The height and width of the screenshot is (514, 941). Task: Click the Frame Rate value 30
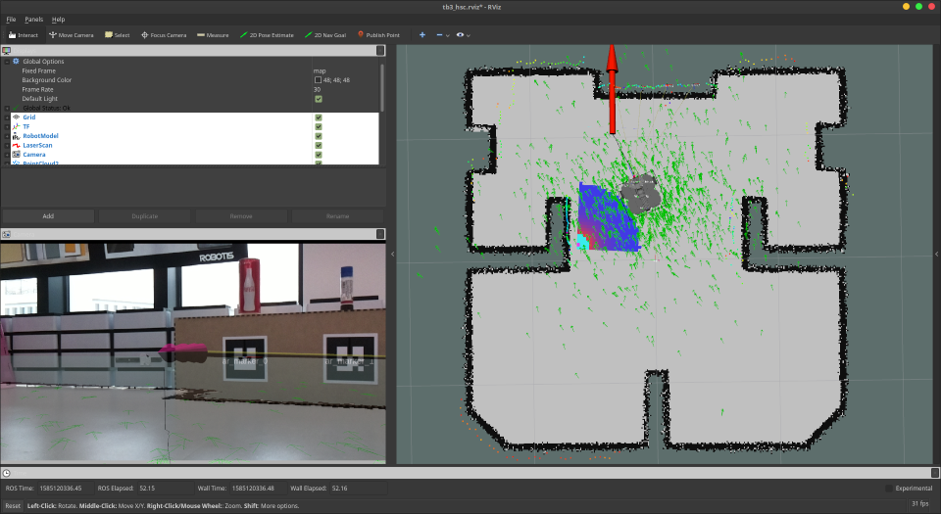coord(317,89)
